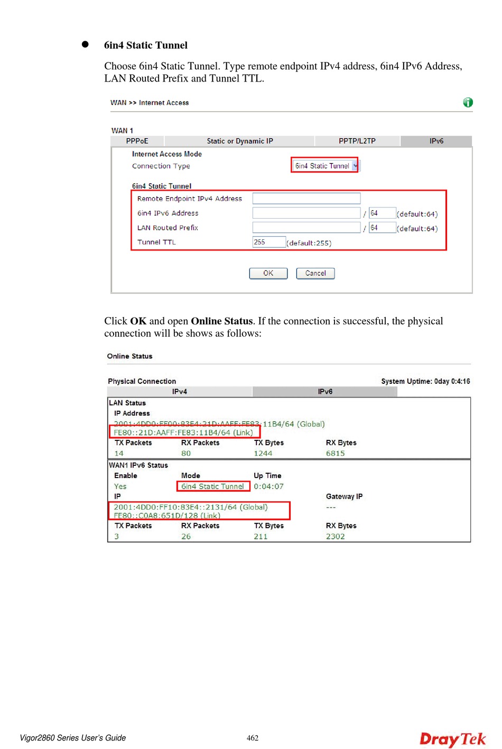This screenshot has width=502, height=749.
Task: Click the green info icon
Action: coord(468,103)
